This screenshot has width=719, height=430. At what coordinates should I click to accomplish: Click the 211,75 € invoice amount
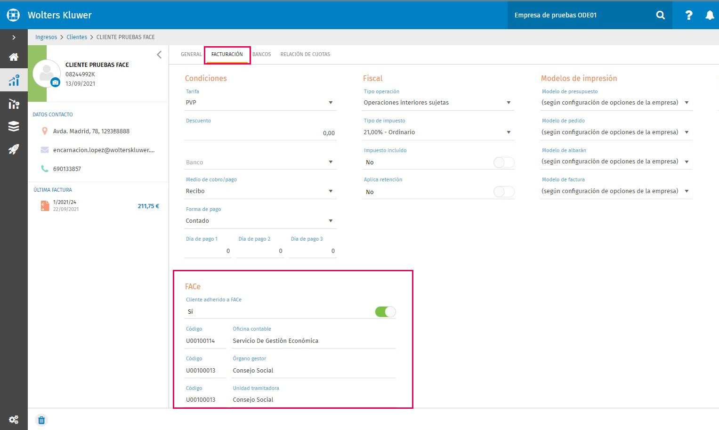click(x=148, y=206)
